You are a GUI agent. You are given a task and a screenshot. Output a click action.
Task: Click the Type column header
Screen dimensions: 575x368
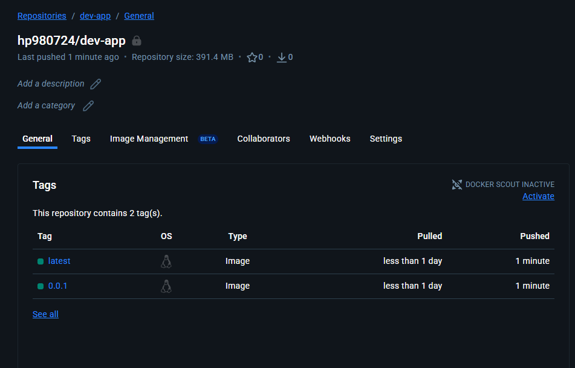pyautogui.click(x=238, y=236)
